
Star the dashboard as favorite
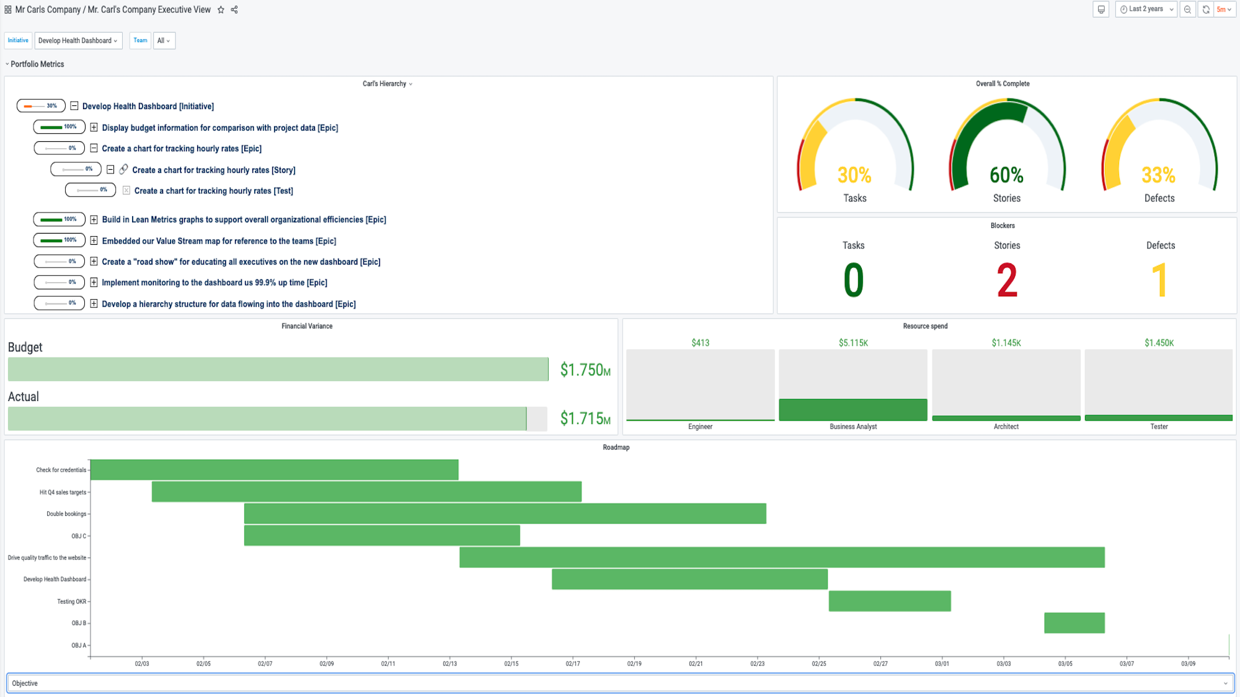(221, 10)
